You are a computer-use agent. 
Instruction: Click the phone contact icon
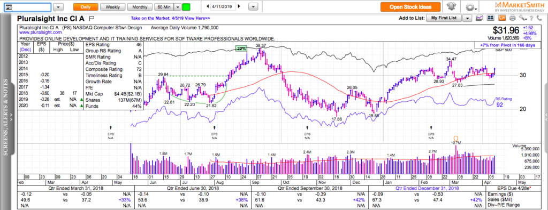coord(538,18)
